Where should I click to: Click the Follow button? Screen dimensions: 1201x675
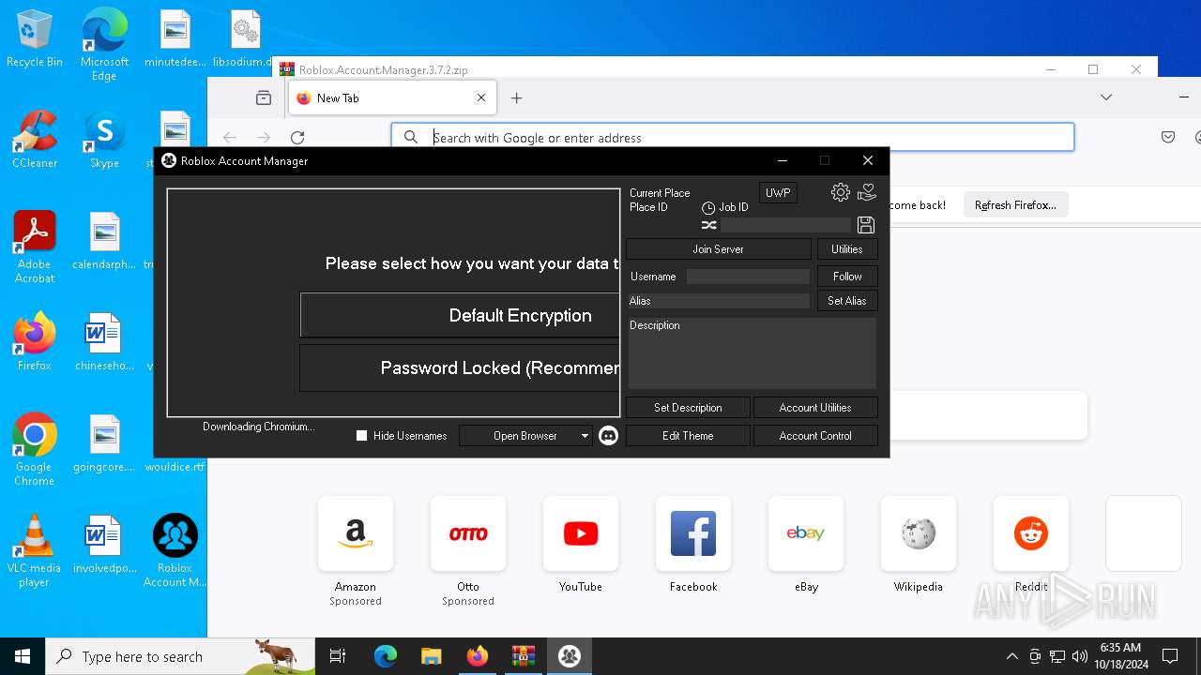coord(847,276)
